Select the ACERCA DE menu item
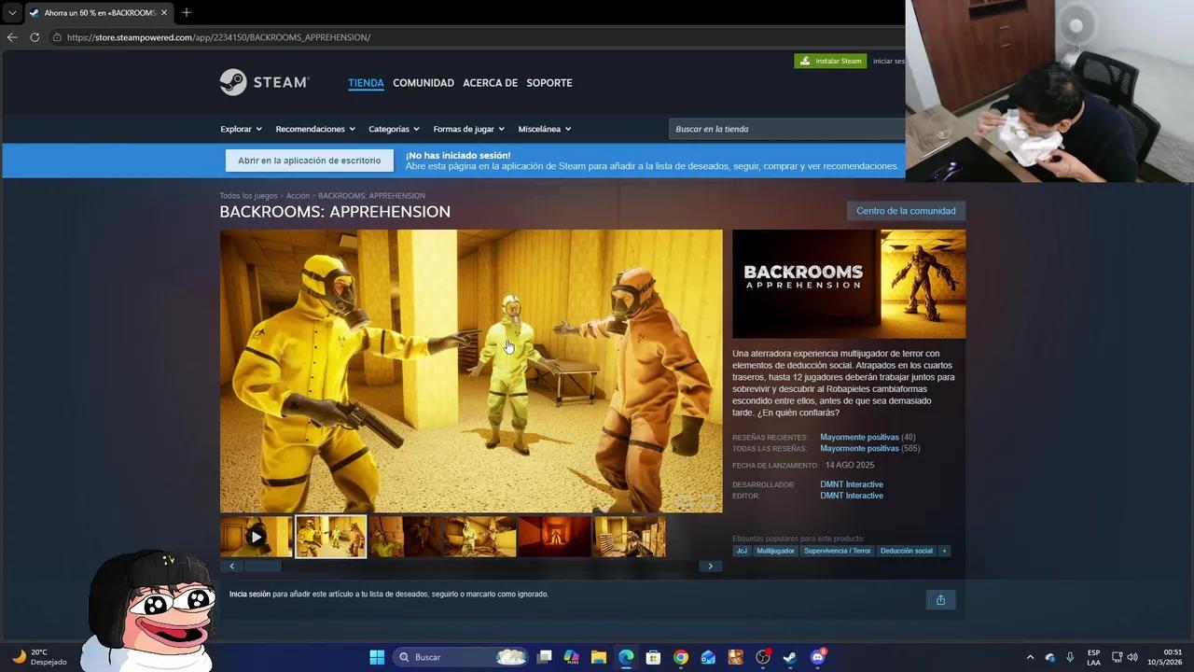Image resolution: width=1194 pixels, height=672 pixels. pyautogui.click(x=490, y=83)
